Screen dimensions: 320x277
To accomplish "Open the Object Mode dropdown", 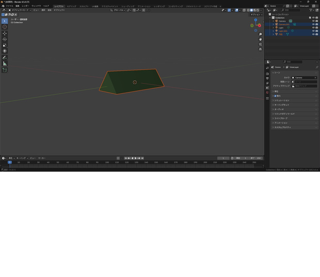I will (x=20, y=10).
